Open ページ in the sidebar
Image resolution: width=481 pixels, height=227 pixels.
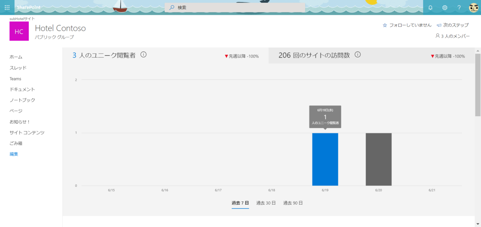(x=16, y=111)
